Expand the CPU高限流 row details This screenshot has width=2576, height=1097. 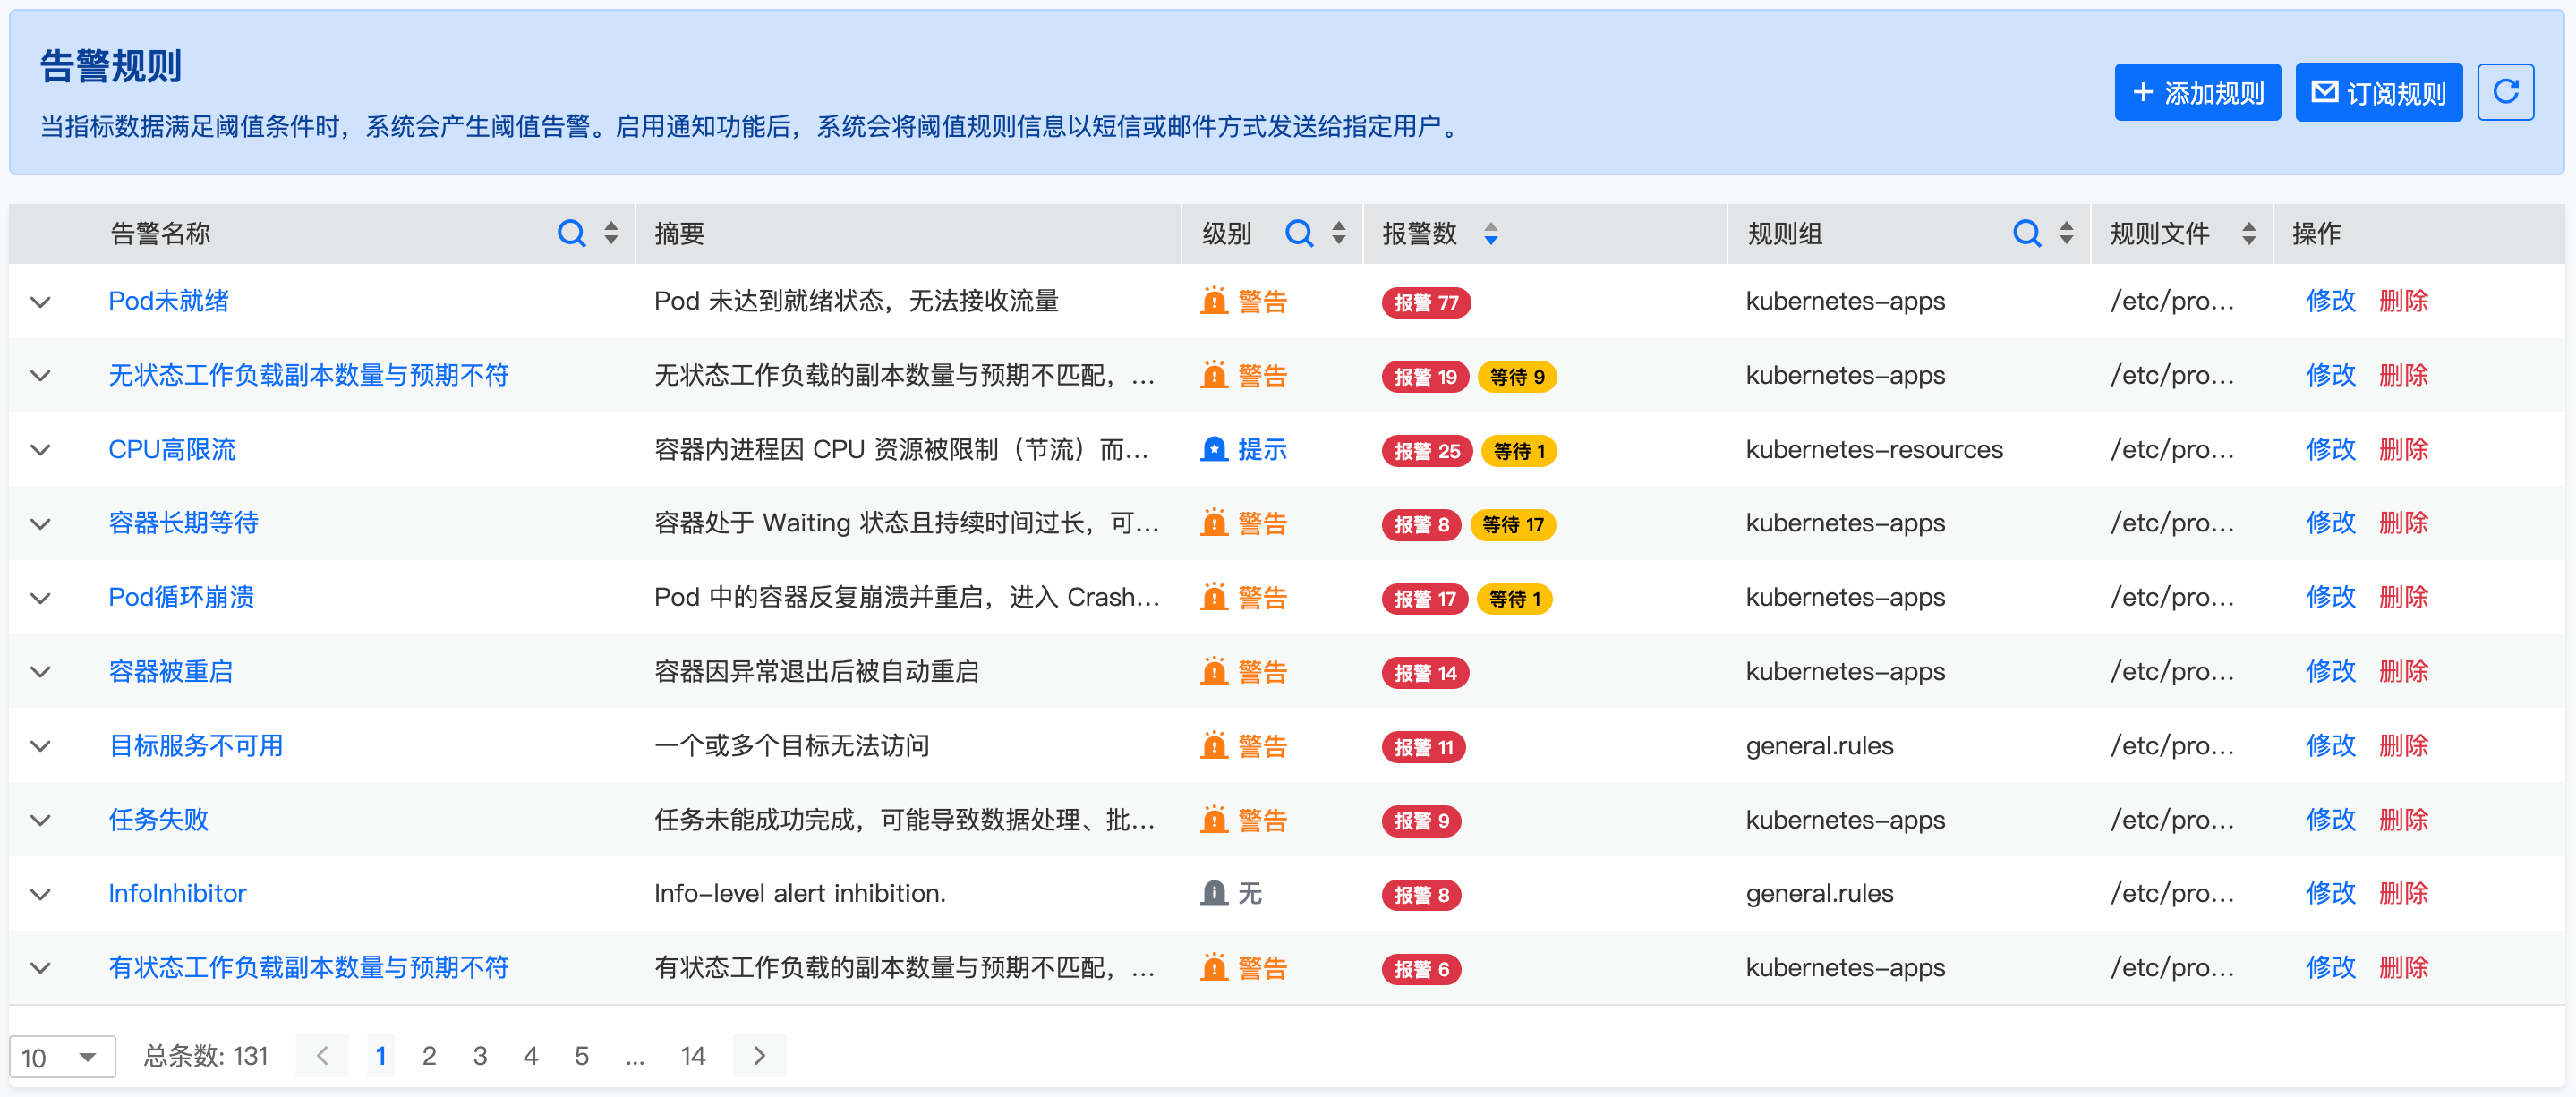pos(41,450)
